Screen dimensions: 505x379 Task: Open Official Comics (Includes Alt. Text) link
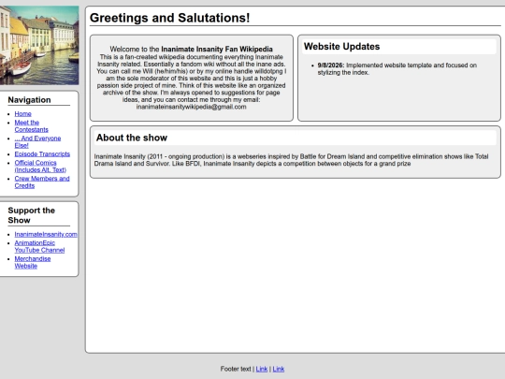pos(40,167)
